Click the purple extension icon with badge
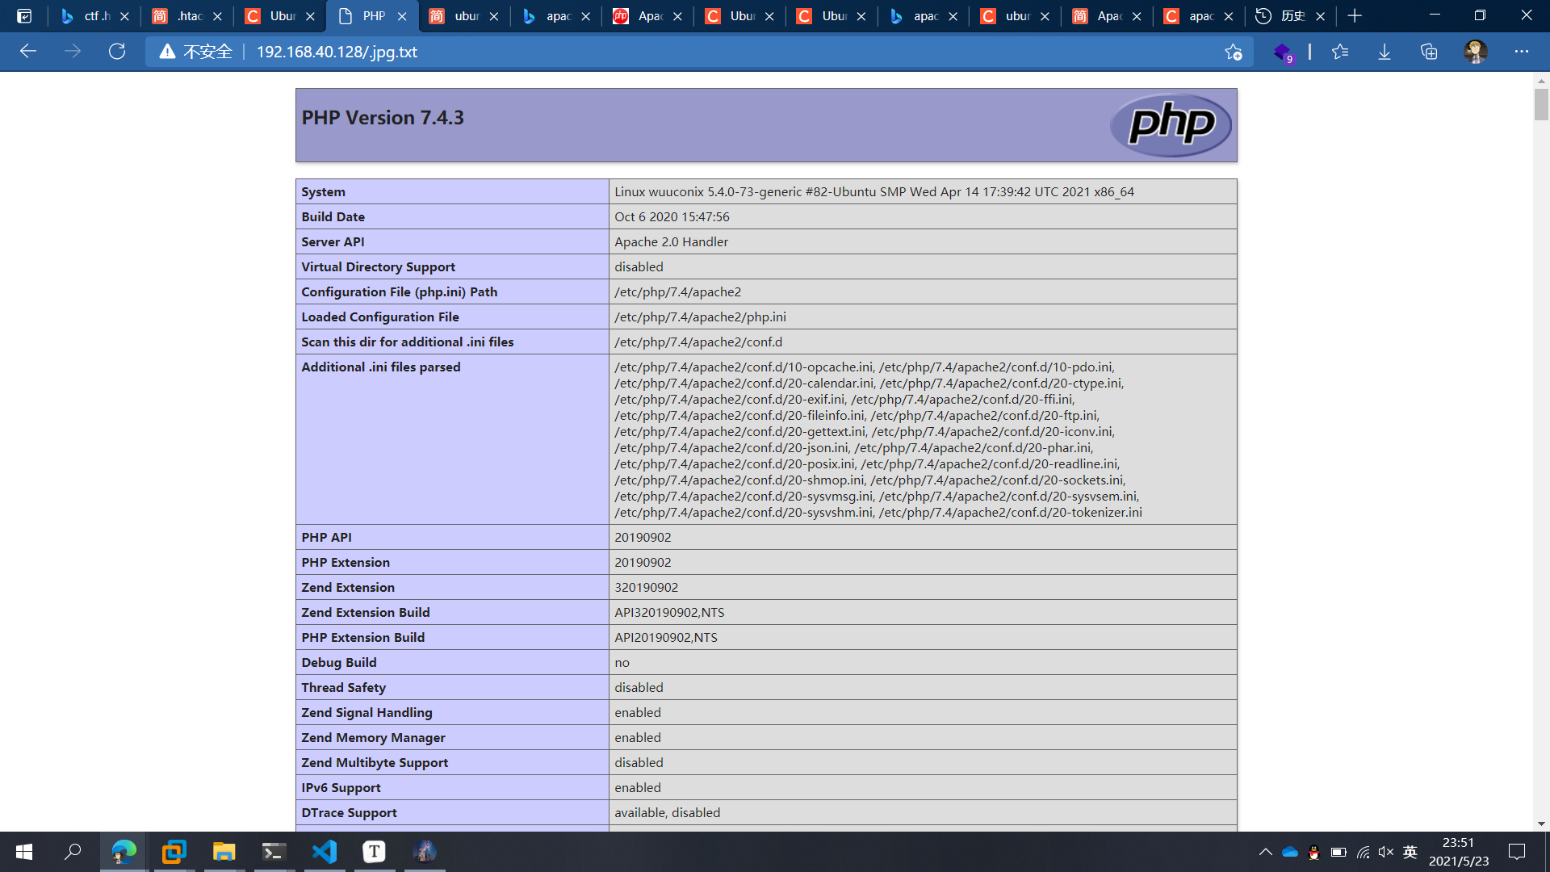The image size is (1550, 872). click(1283, 52)
